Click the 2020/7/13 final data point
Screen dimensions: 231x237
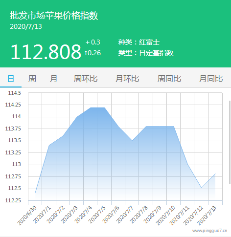click(x=215, y=173)
